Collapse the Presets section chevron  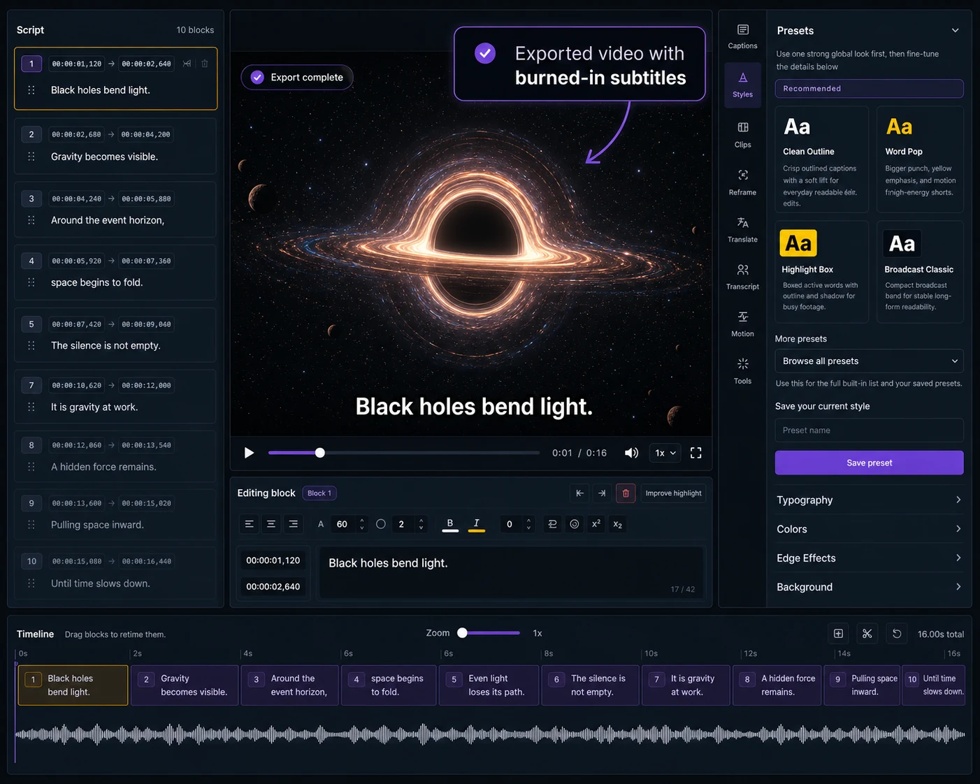click(955, 31)
